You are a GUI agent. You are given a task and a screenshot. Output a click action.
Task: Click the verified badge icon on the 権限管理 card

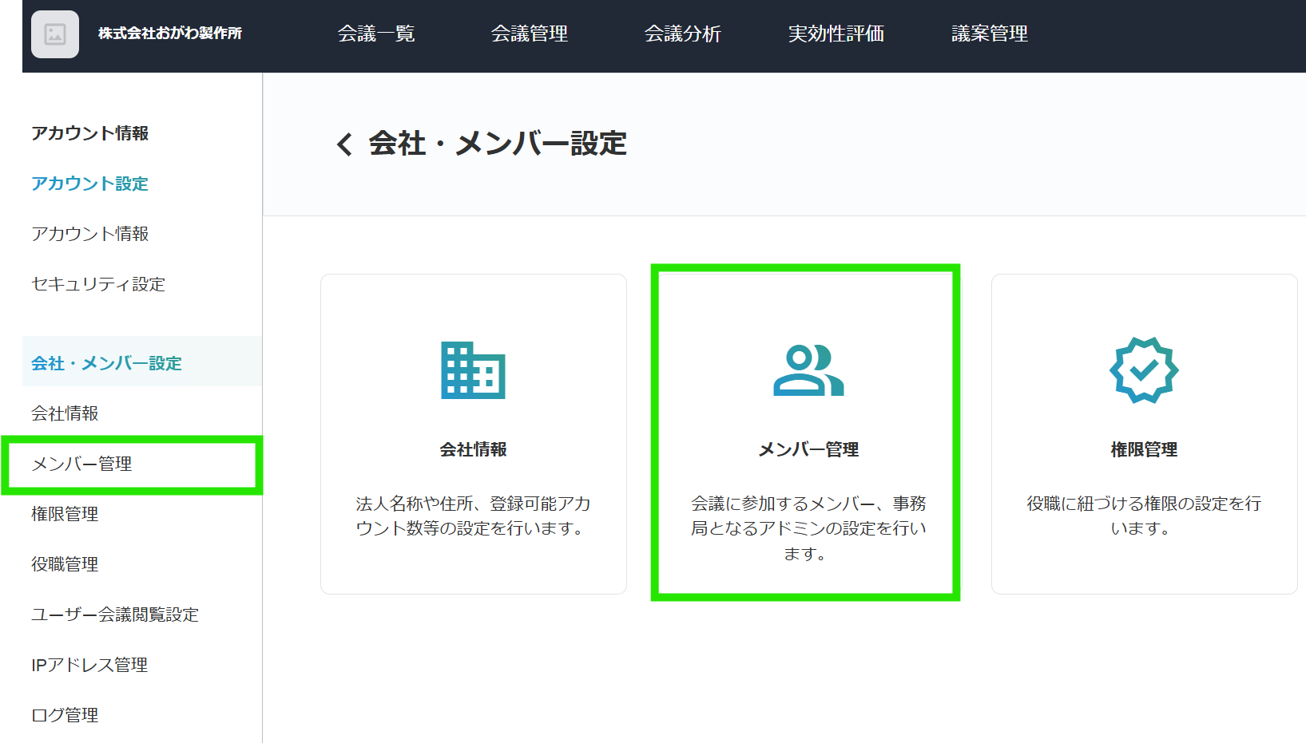pos(1143,370)
